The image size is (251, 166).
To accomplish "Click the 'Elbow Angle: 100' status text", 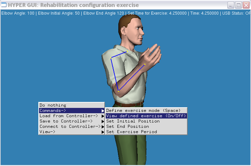I will (18, 13).
